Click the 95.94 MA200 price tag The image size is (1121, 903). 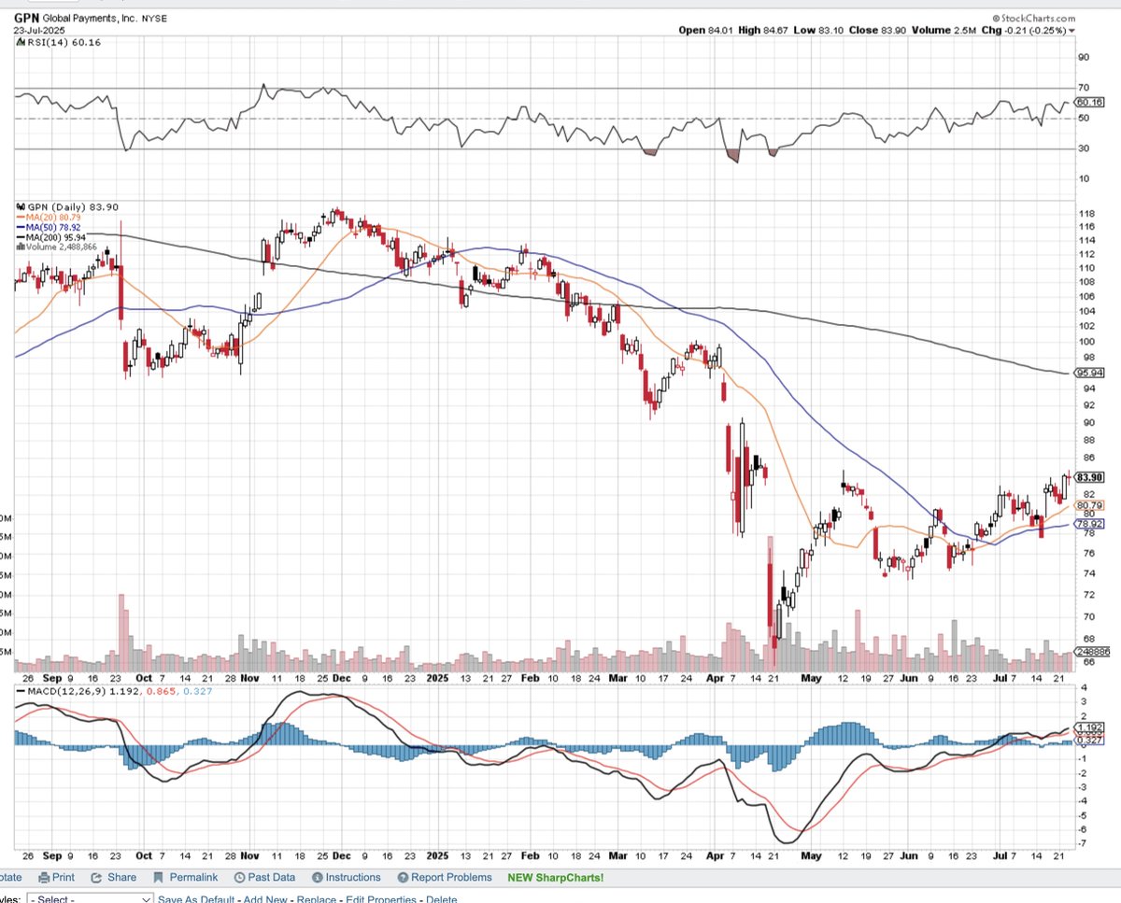click(x=1089, y=372)
